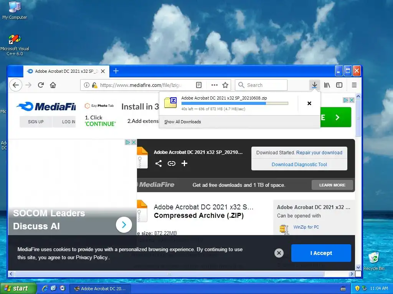Screen dimensions: 393x294
Task: Cancel the zip download with X
Action: (x=309, y=103)
